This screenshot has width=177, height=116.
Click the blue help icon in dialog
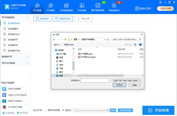click(x=140, y=45)
